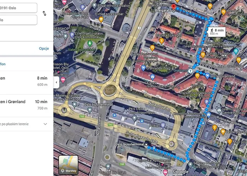This screenshot has width=247, height=176.
Task: Select the Service Centre for Foreign Workers marker
Action: tap(190, 165)
